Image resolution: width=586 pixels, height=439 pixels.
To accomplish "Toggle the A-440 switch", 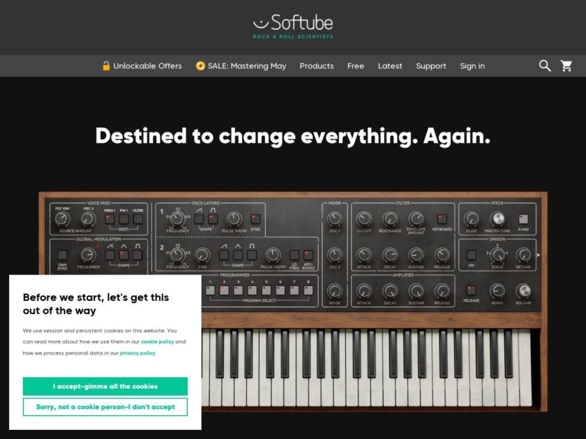I will pyautogui.click(x=523, y=219).
